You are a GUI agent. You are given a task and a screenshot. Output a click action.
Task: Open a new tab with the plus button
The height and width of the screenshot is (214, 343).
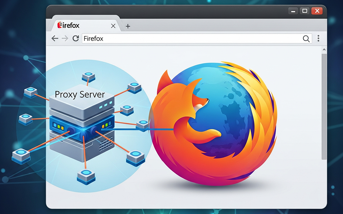click(x=128, y=26)
